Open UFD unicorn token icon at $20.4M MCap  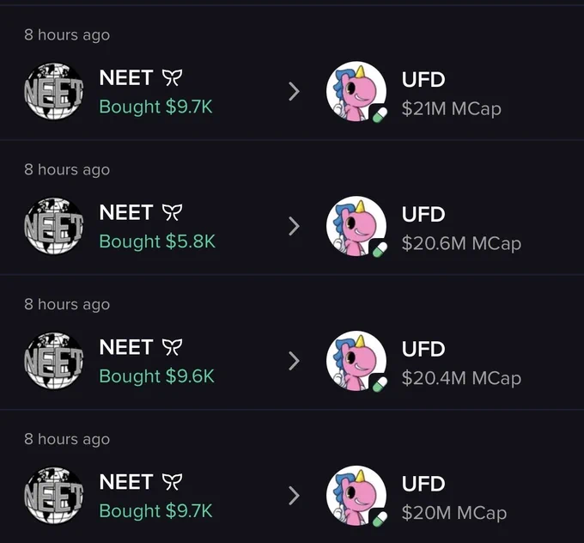[356, 361]
